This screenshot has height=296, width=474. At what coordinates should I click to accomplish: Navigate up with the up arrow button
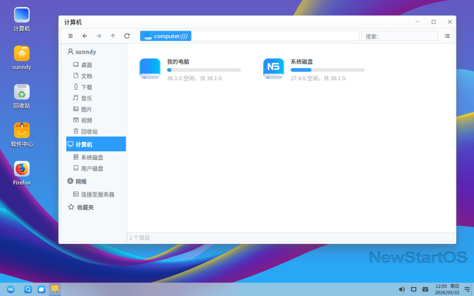point(113,36)
